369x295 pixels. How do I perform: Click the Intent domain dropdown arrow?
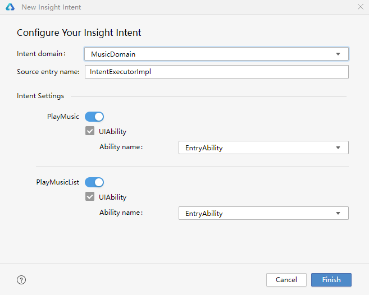click(x=338, y=54)
